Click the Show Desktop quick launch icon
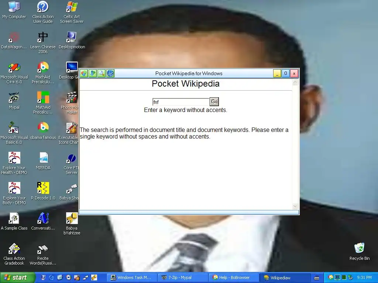The height and width of the screenshot is (283, 378). 43,277
